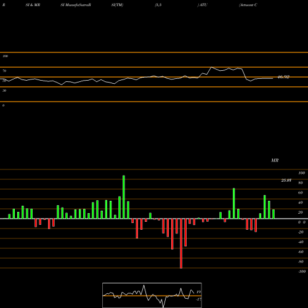Click the tallest green MR bar
Image resolution: width=308 pixels, height=308 pixels.
coord(124,197)
